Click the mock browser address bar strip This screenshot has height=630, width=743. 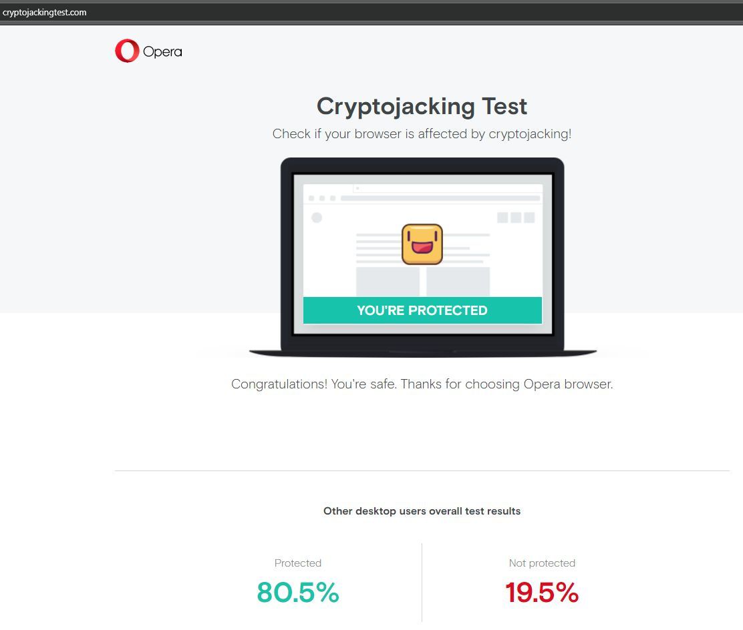click(x=440, y=198)
